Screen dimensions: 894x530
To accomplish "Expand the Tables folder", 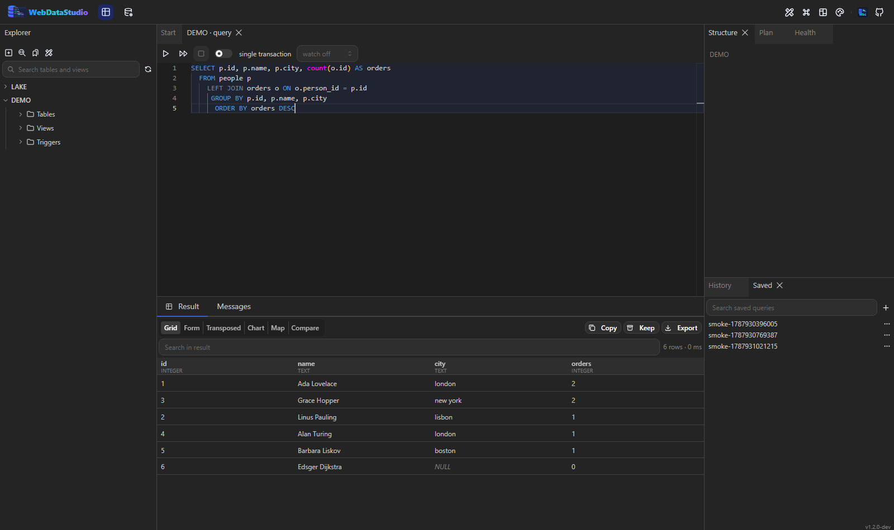I will coord(21,114).
